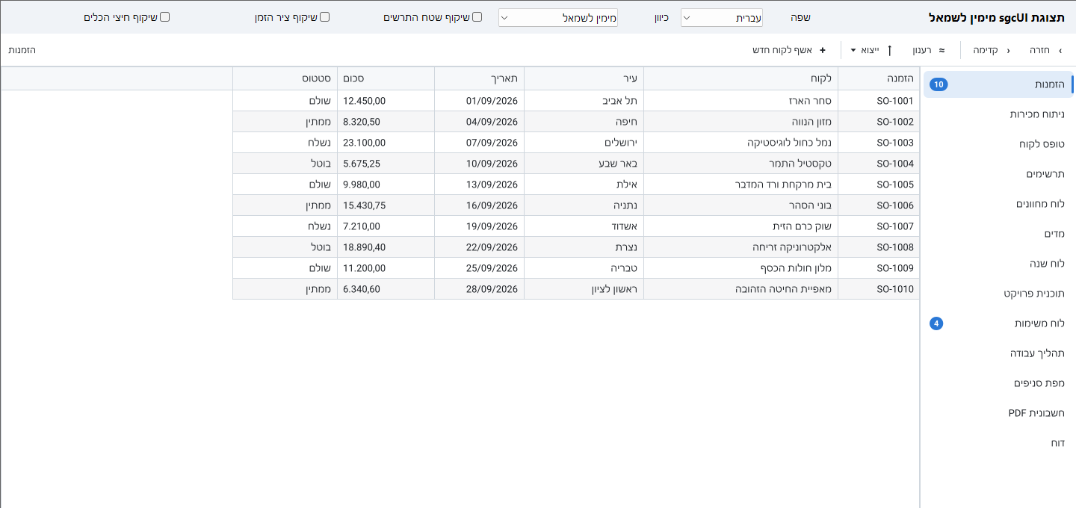
Task: Click the עיר column header
Action: pos(584,78)
